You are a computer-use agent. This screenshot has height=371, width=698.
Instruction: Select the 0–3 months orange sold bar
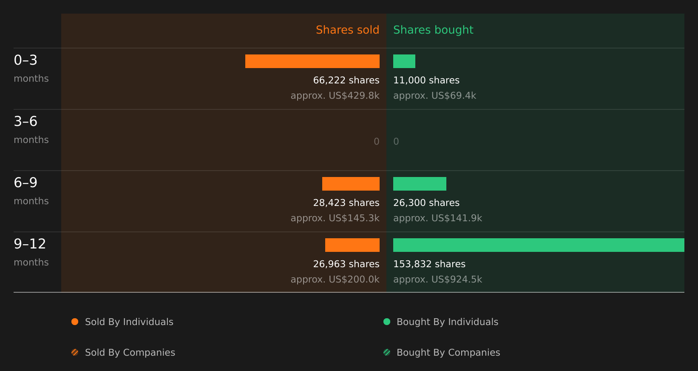pyautogui.click(x=312, y=61)
